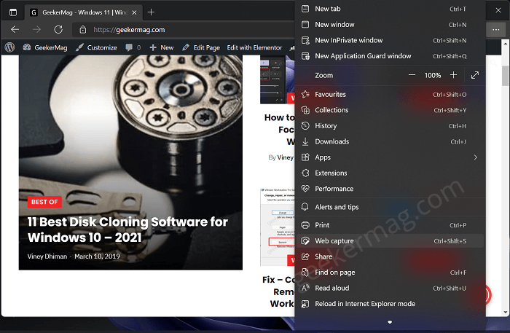Screen dimensions: 510x333
Task: Open Performance from the menu
Action: [x=390, y=189]
